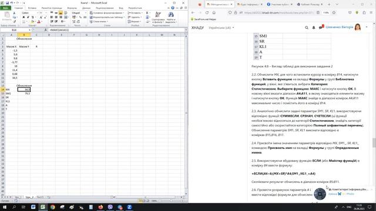
Task: Click the Excel zoom slider
Action: pyautogui.click(x=171, y=200)
